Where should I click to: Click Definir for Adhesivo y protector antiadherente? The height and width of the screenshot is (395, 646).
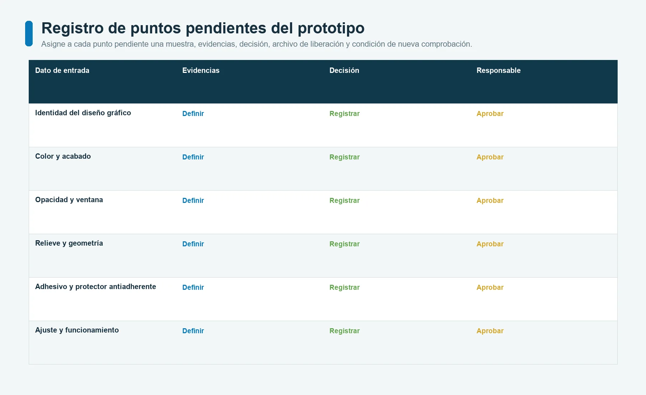tap(193, 287)
